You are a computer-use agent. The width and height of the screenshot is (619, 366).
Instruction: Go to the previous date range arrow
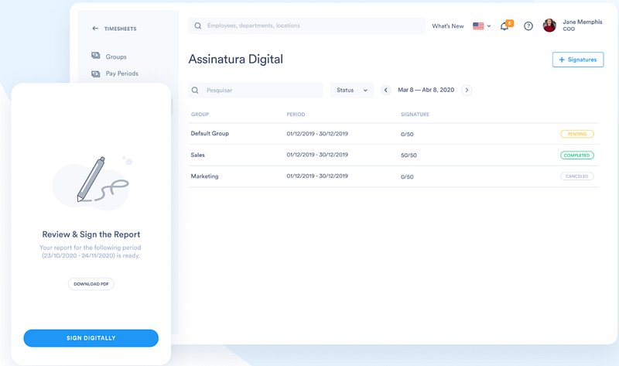pos(385,90)
